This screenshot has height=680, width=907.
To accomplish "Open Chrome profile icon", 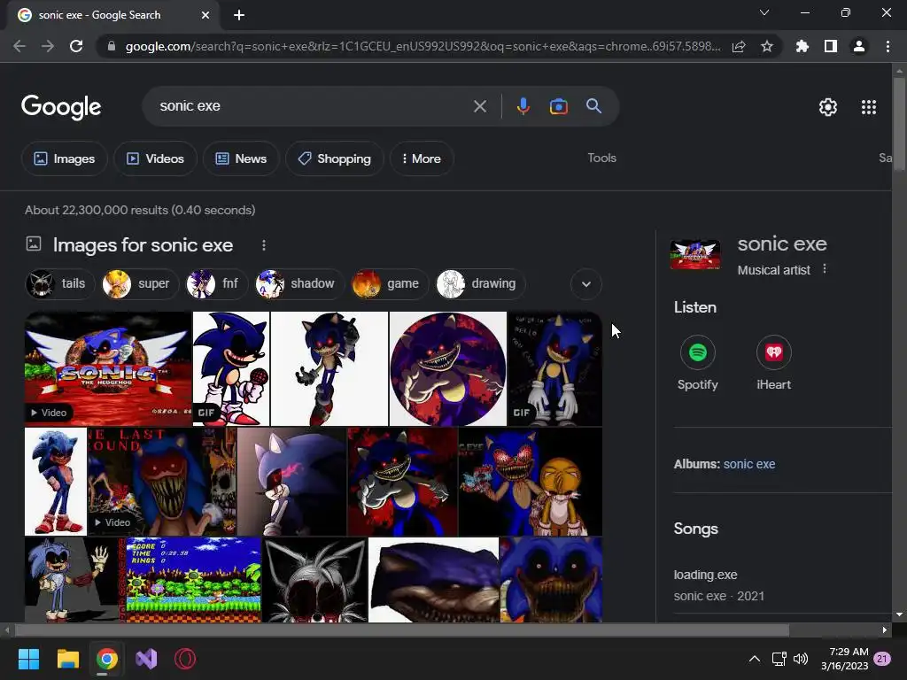I will tap(859, 46).
